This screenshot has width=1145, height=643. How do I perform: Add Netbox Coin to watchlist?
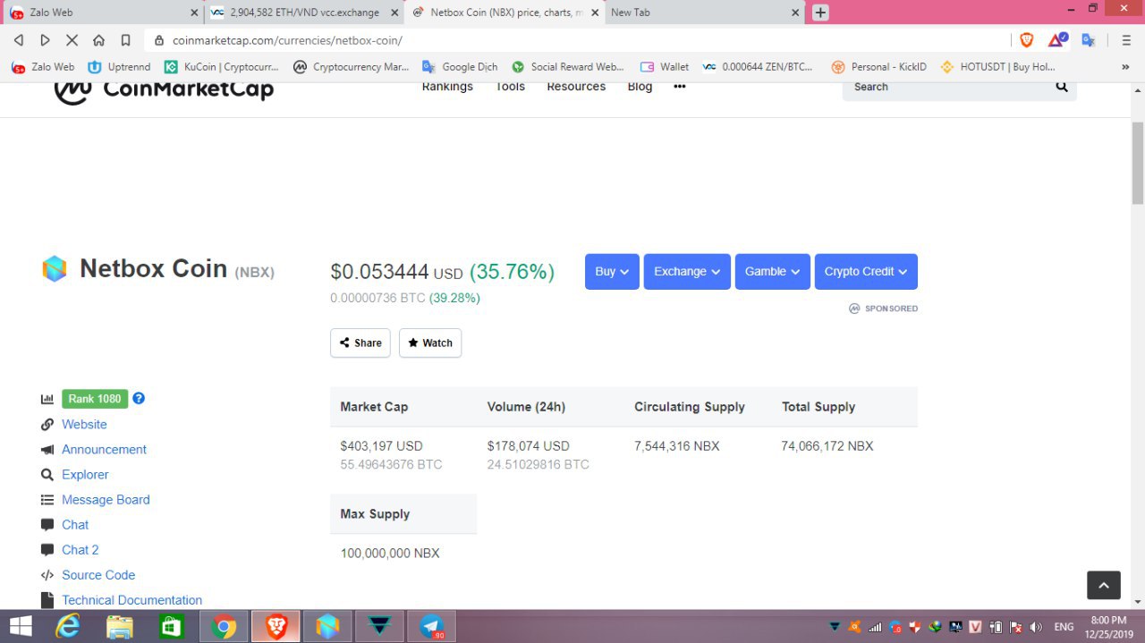[x=430, y=343]
